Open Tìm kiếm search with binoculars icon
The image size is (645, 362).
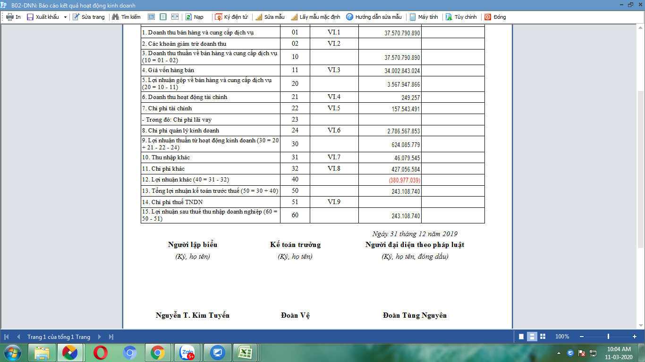pyautogui.click(x=126, y=17)
